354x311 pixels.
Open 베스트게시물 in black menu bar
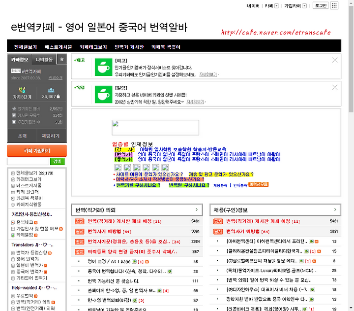[x=58, y=47]
